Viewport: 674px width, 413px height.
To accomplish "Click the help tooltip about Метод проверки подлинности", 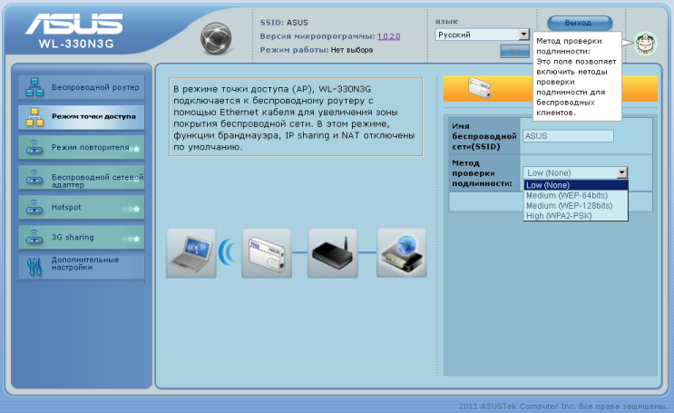I will pos(577,76).
